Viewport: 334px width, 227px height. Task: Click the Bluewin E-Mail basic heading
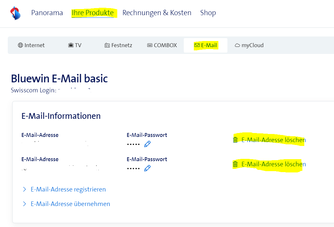tap(59, 78)
